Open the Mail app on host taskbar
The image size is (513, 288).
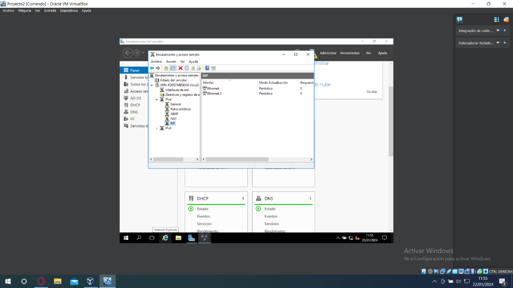[74, 281]
